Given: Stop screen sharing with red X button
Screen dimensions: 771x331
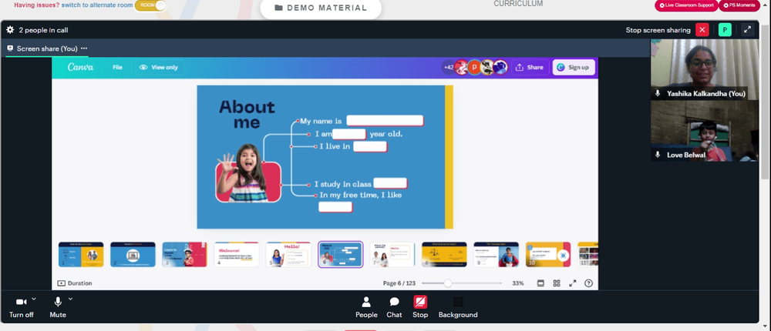Looking at the screenshot, I should [x=702, y=30].
